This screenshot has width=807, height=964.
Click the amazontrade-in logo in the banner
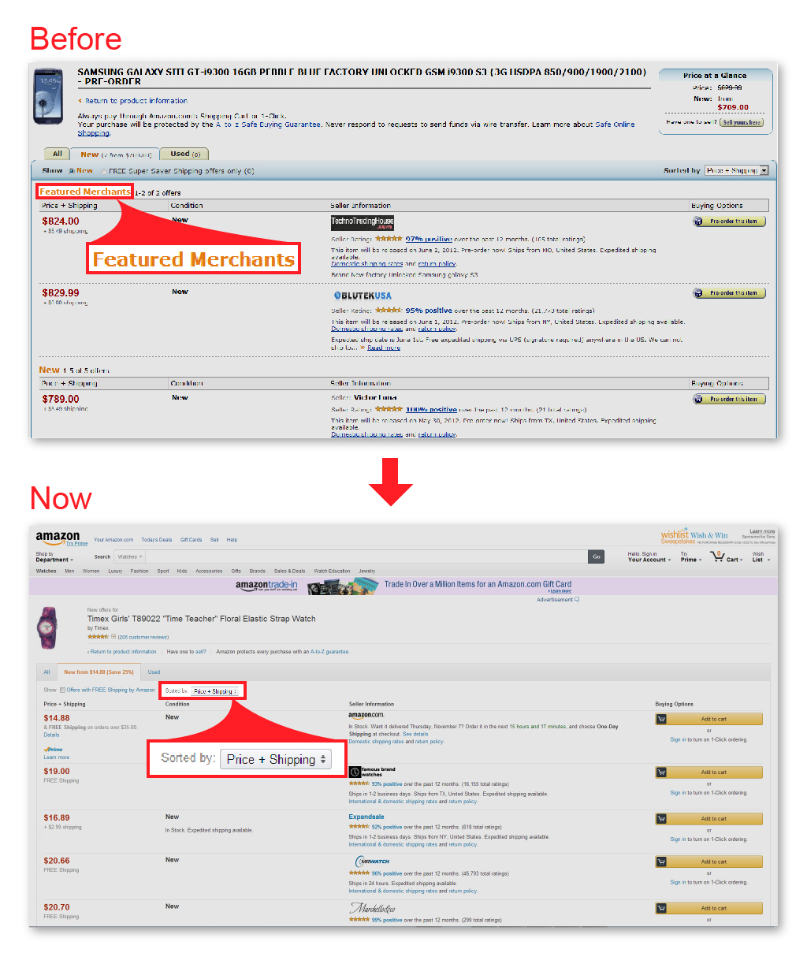pyautogui.click(x=266, y=586)
